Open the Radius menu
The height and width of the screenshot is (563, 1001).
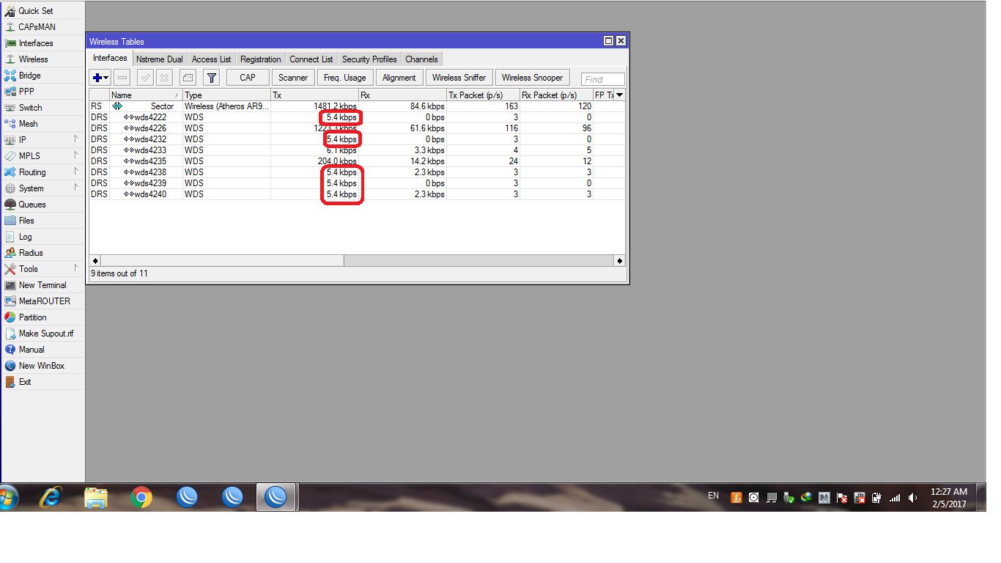[x=31, y=253]
